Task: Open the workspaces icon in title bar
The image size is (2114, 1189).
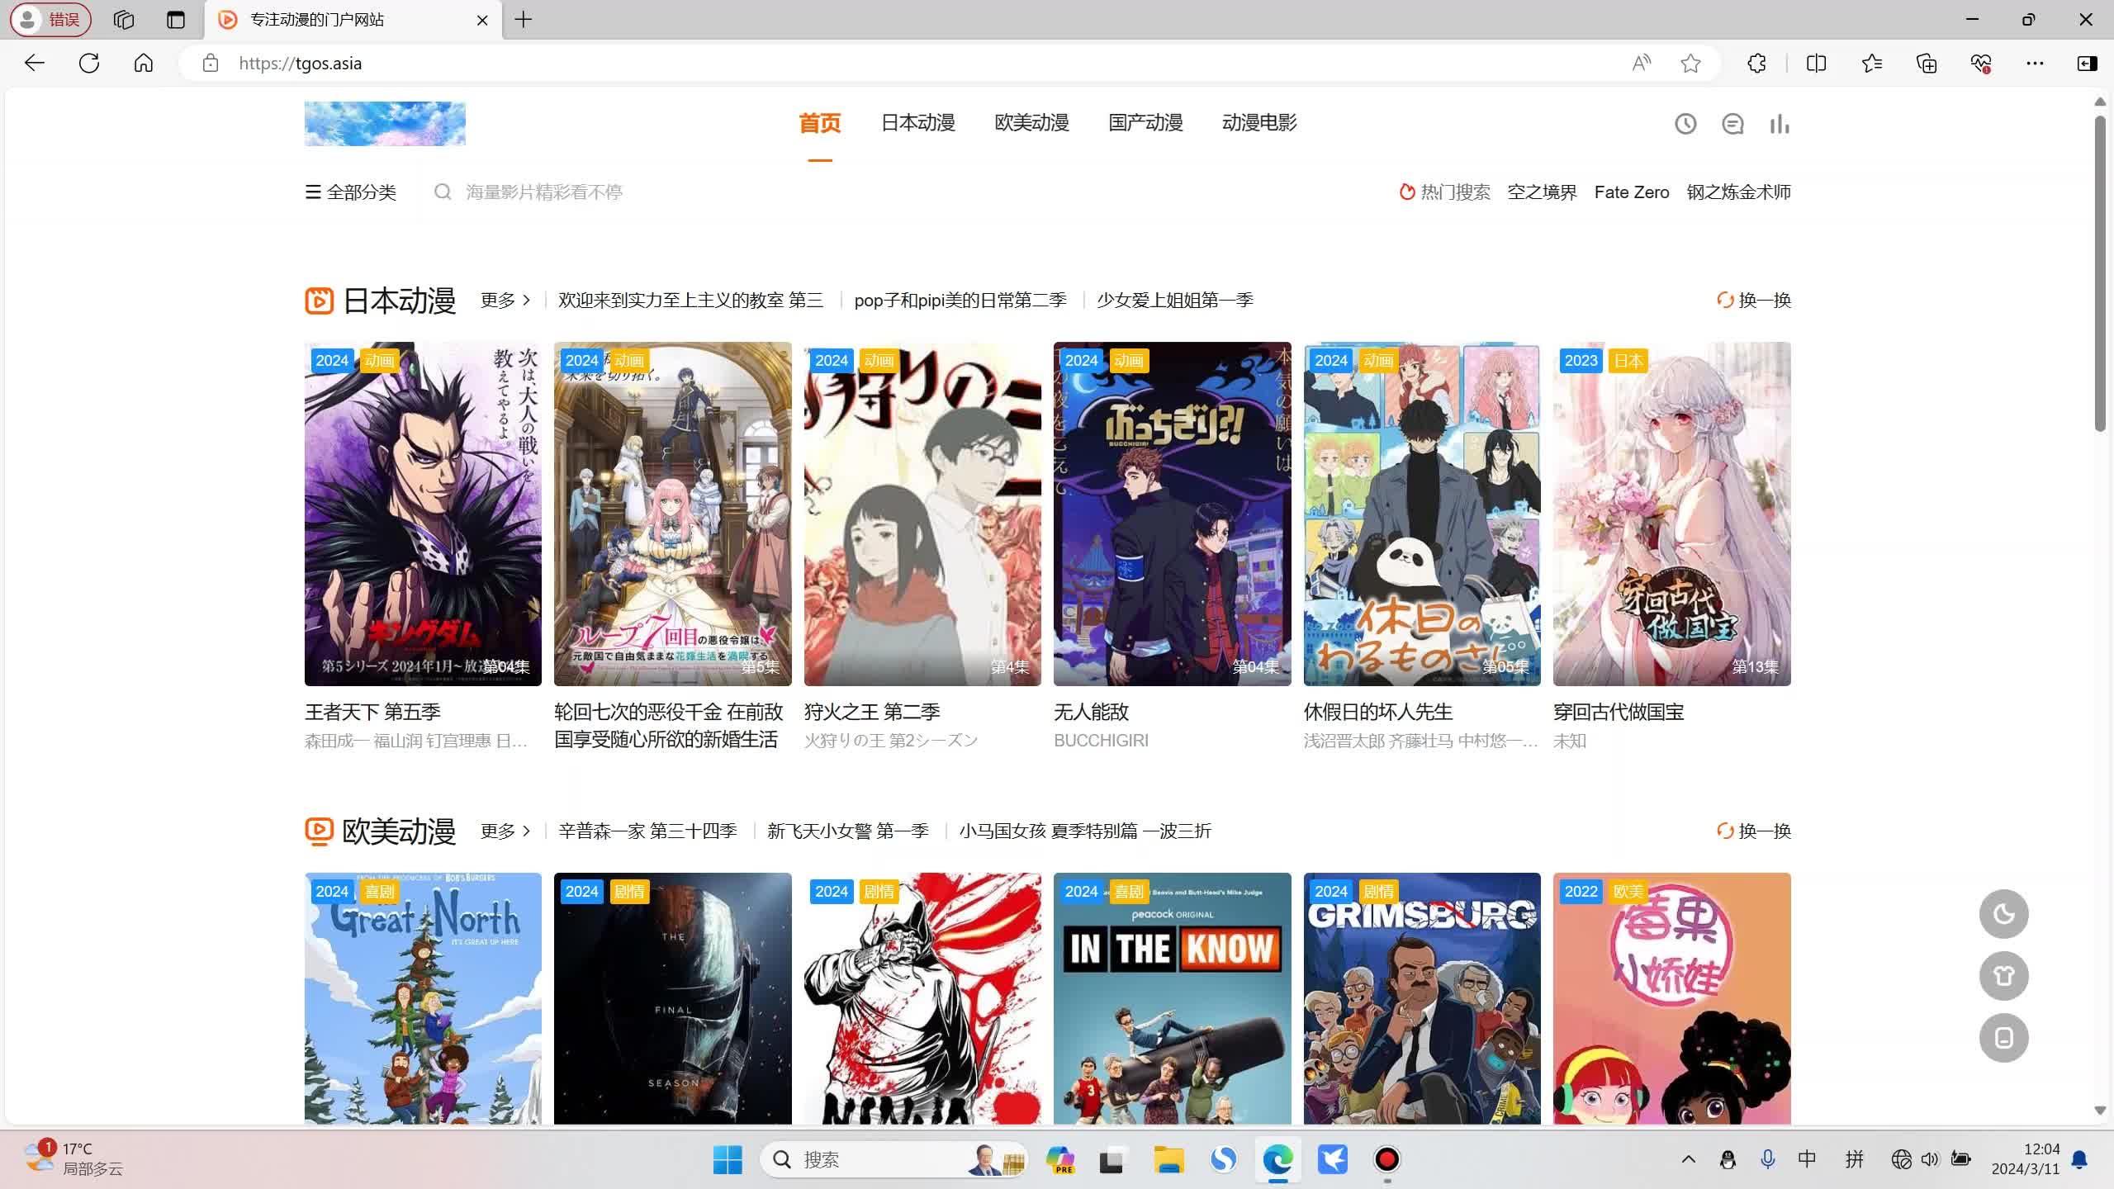Action: pyautogui.click(x=124, y=20)
